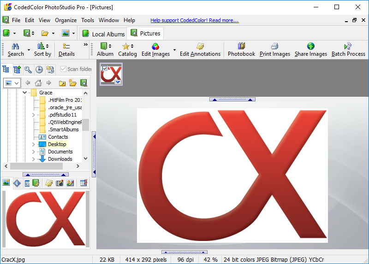
Task: Select the add-to-tree tab with green plus
Action: click(17, 70)
